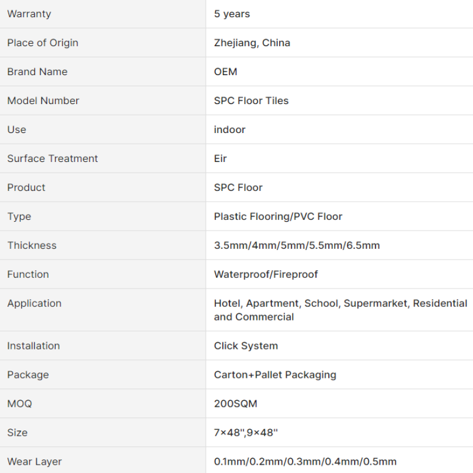Image resolution: width=473 pixels, height=473 pixels.
Task: Click the Place of Origin label
Action: click(x=43, y=43)
